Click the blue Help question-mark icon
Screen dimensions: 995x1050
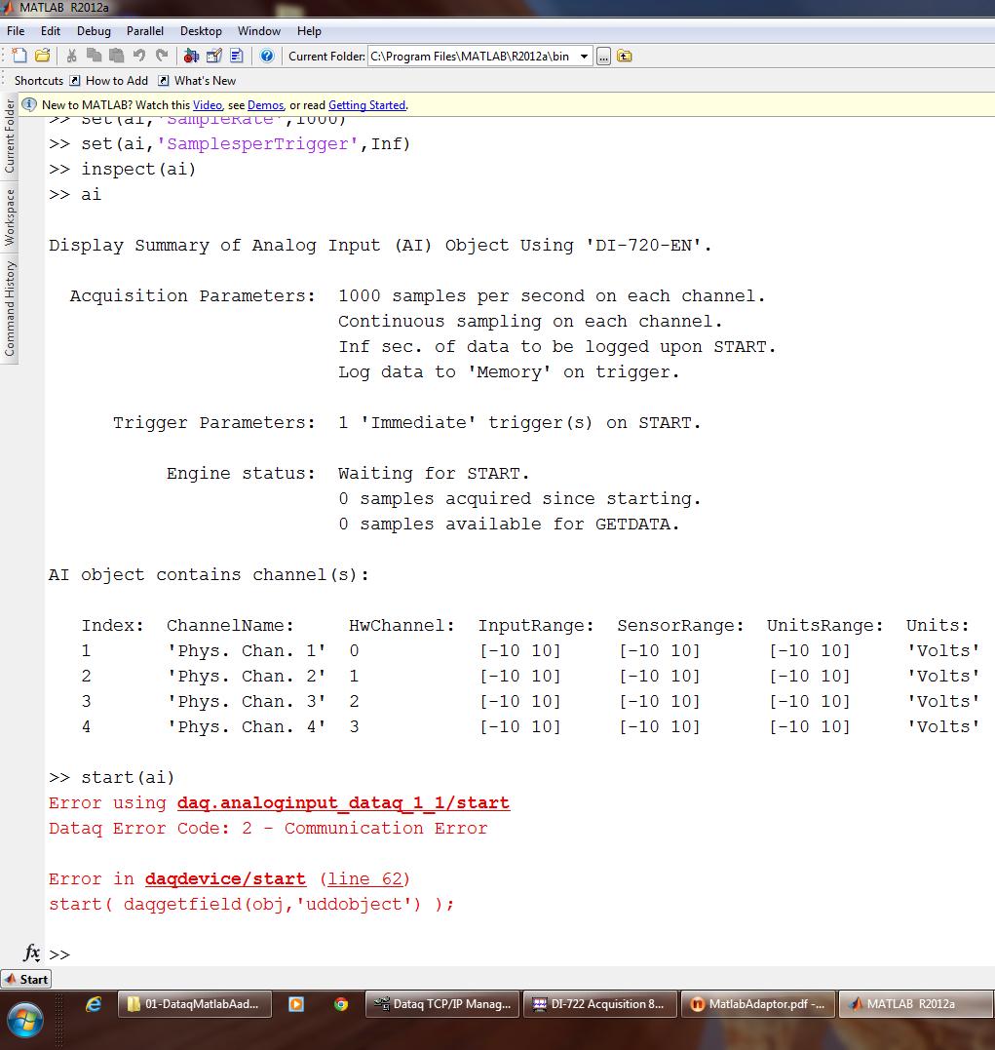point(266,56)
